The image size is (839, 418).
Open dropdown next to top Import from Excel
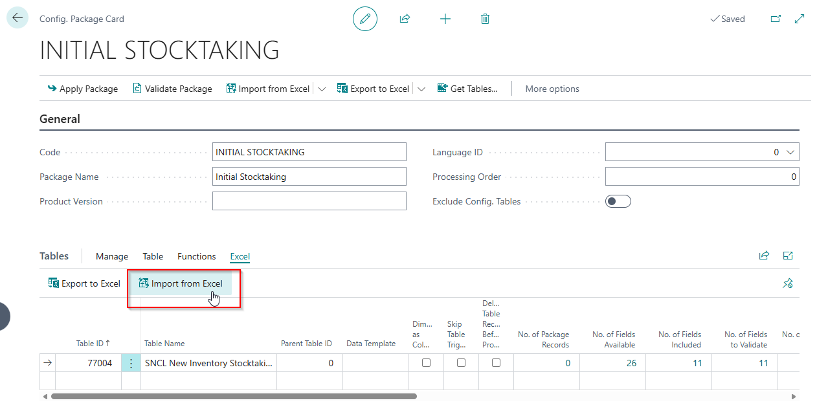(x=322, y=89)
